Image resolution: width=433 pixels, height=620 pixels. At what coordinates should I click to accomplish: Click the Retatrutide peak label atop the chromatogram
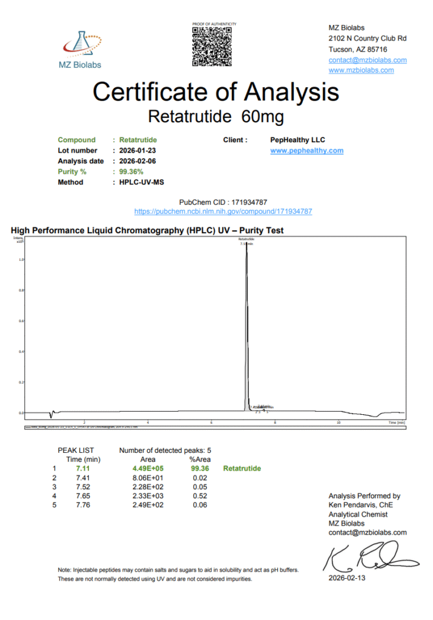point(246,240)
